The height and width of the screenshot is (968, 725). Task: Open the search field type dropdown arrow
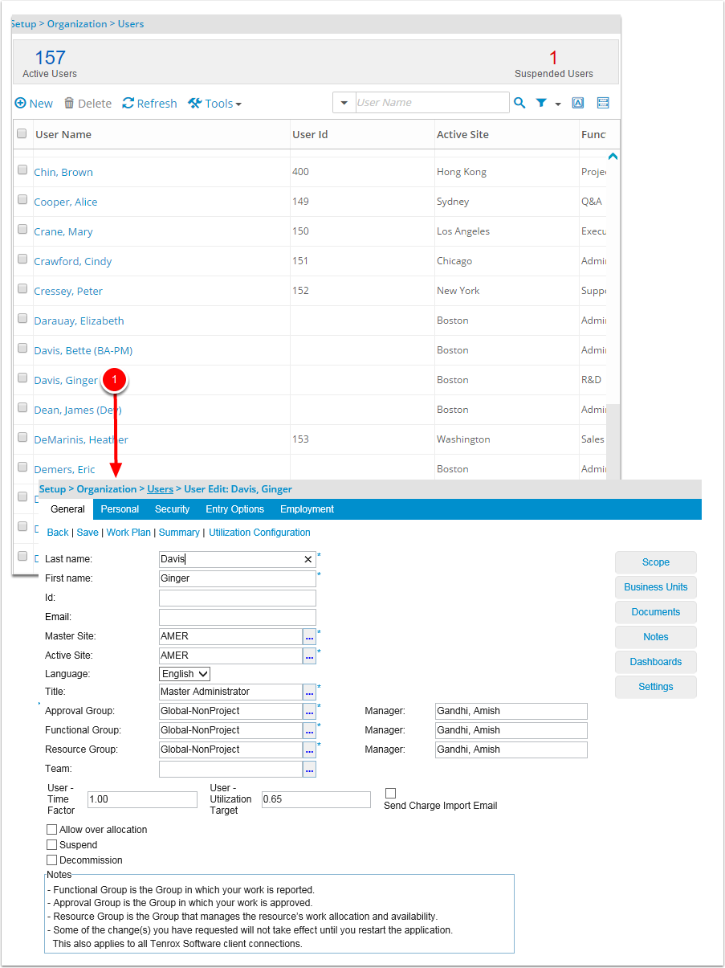click(344, 103)
